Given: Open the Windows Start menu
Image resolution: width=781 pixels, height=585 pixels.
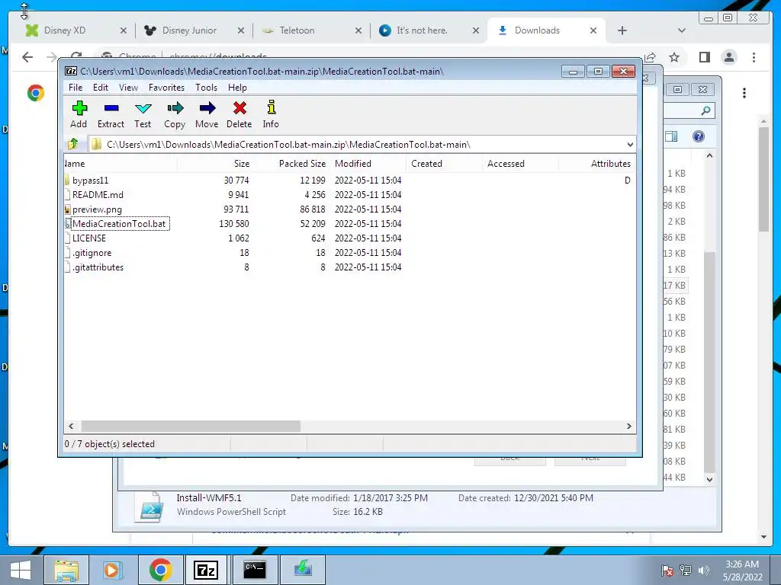Looking at the screenshot, I should pos(21,570).
